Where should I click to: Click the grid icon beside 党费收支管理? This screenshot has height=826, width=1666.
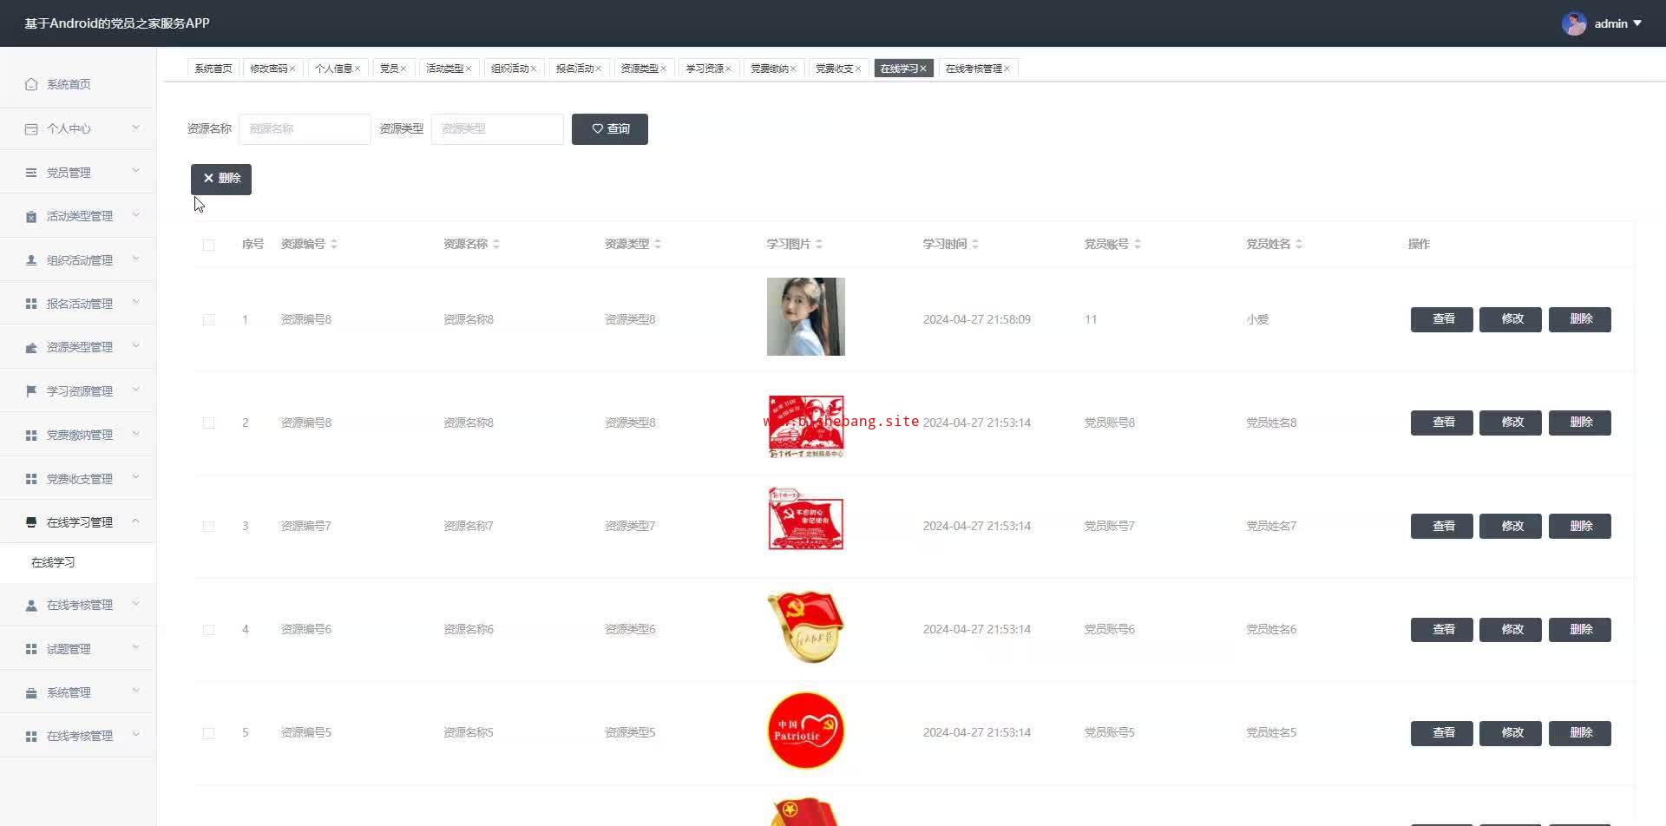pos(31,479)
